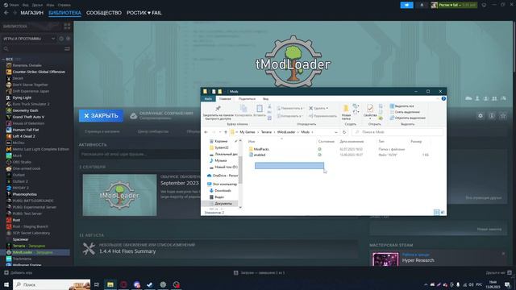Click the Mods folder search box
The width and height of the screenshot is (516, 290).
tap(397, 132)
